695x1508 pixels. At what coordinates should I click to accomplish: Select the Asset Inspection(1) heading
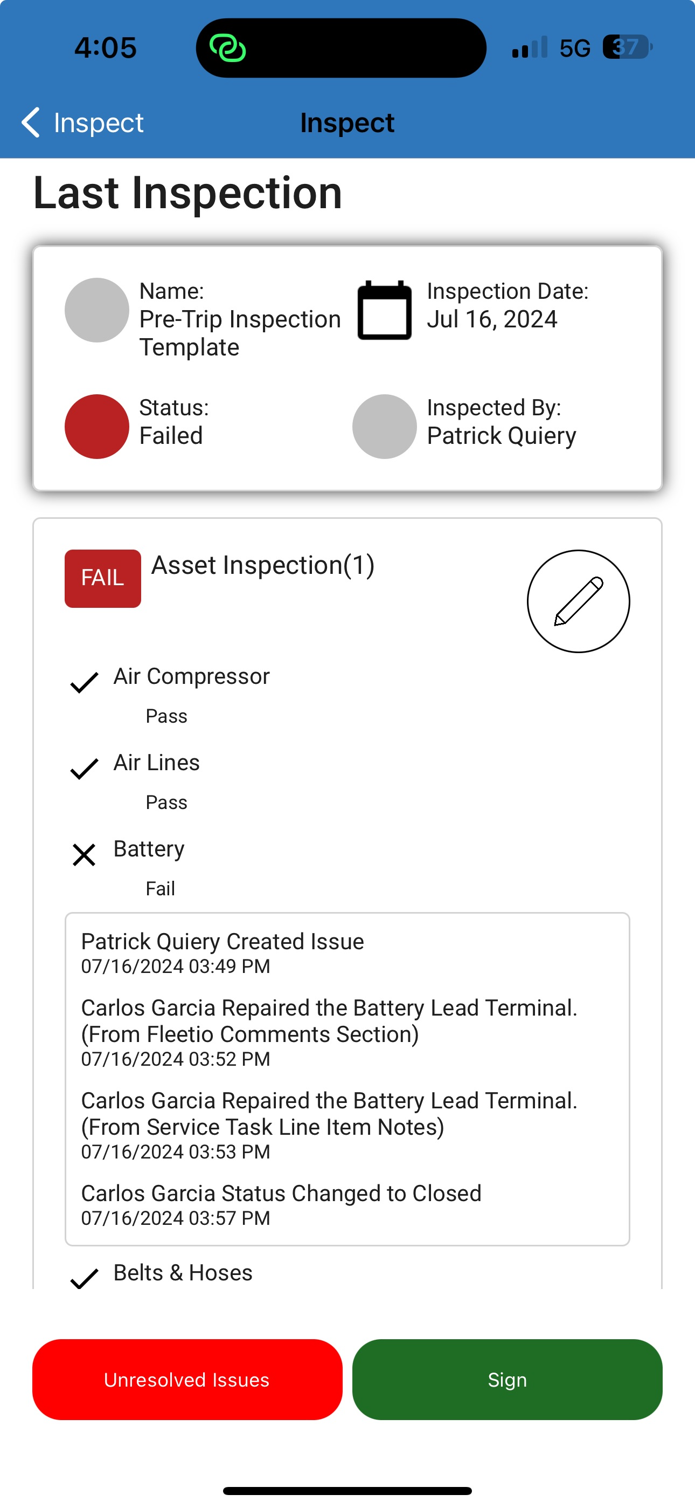(x=263, y=565)
